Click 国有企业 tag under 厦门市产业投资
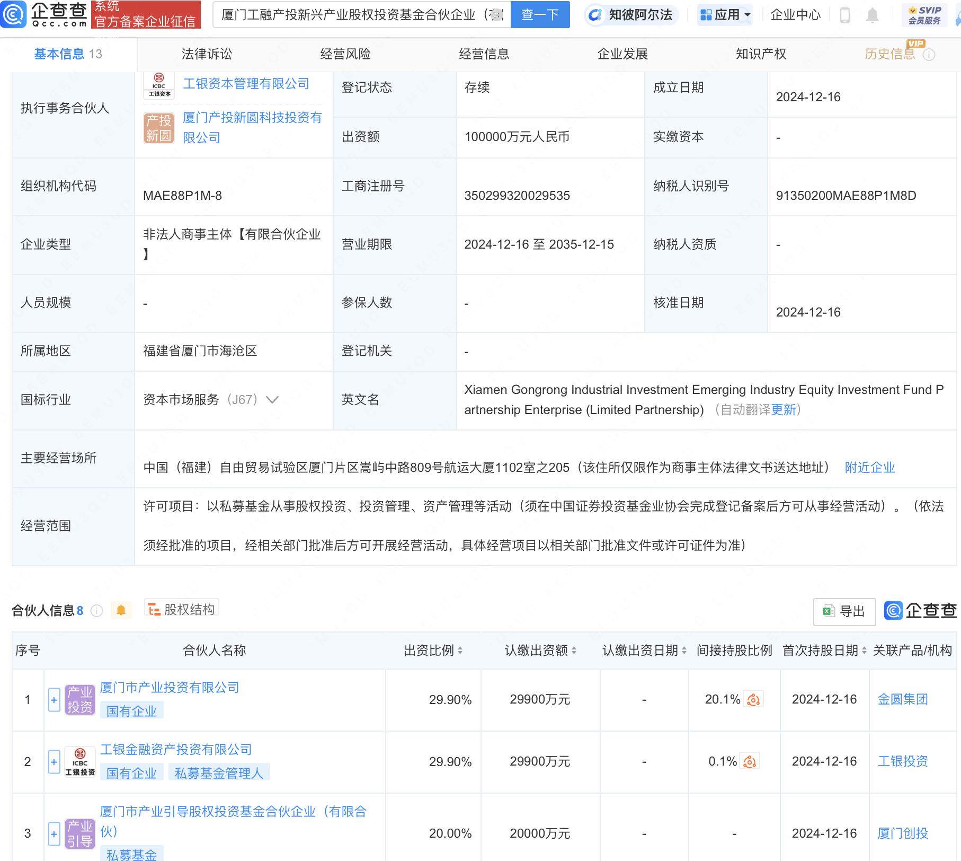This screenshot has width=961, height=861. [131, 711]
